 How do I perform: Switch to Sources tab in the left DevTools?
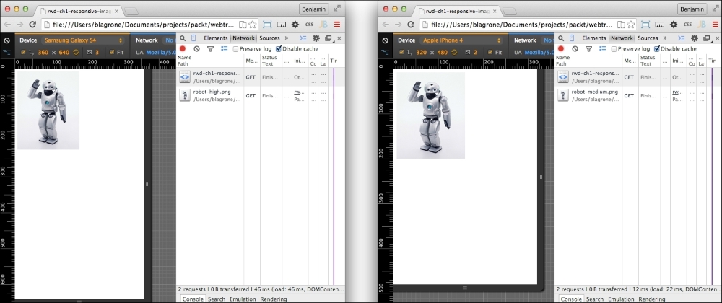click(269, 38)
